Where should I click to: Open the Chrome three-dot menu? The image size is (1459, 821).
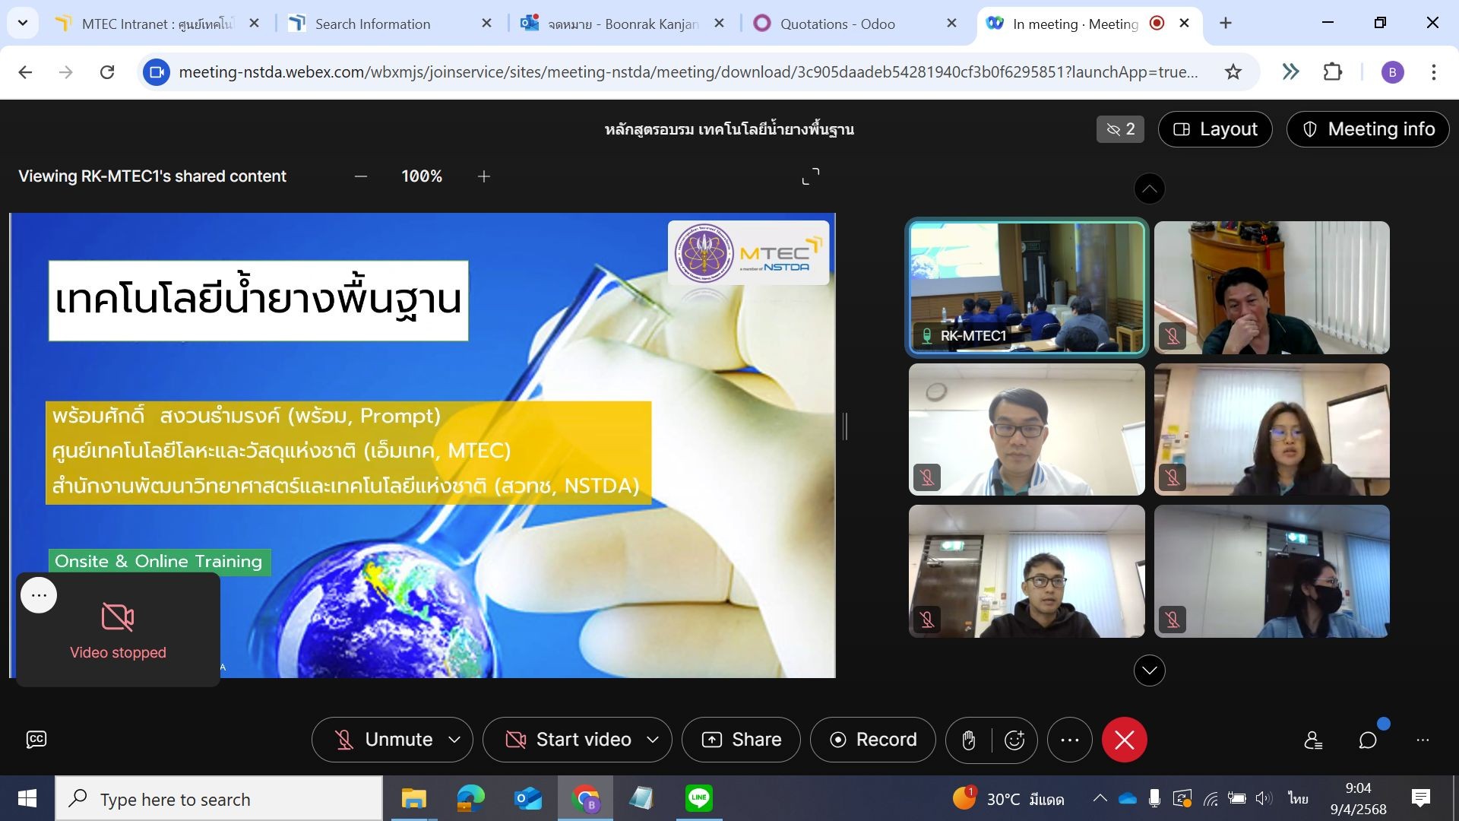tap(1434, 72)
